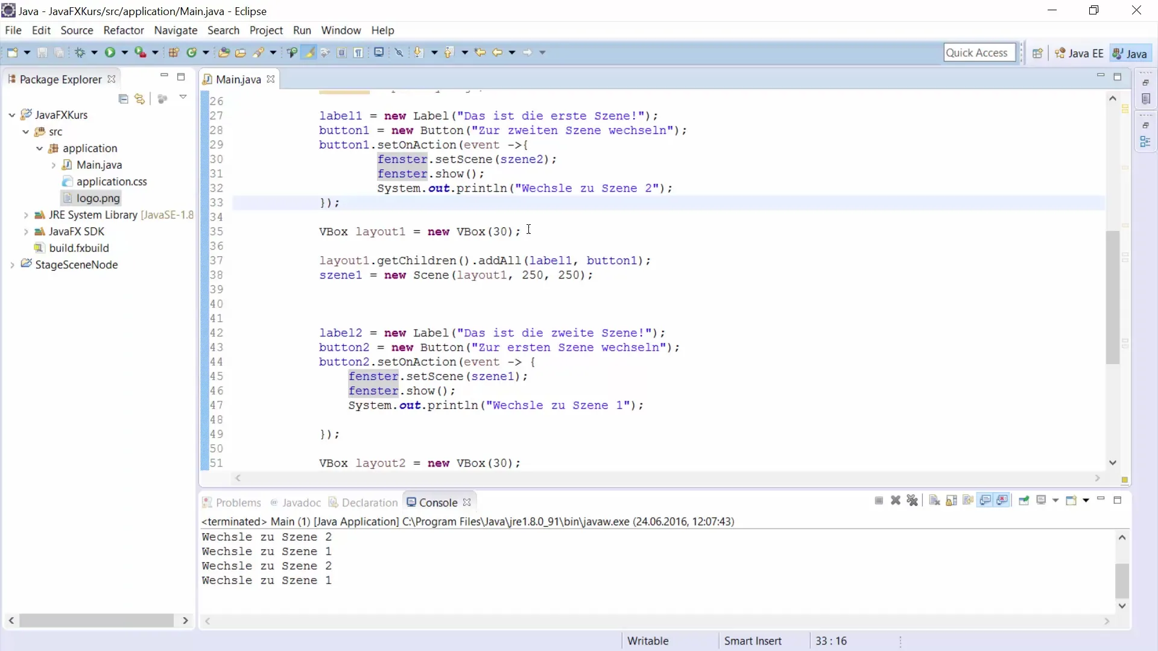Click the Console vertical scrollbar thumb

tap(1122, 580)
